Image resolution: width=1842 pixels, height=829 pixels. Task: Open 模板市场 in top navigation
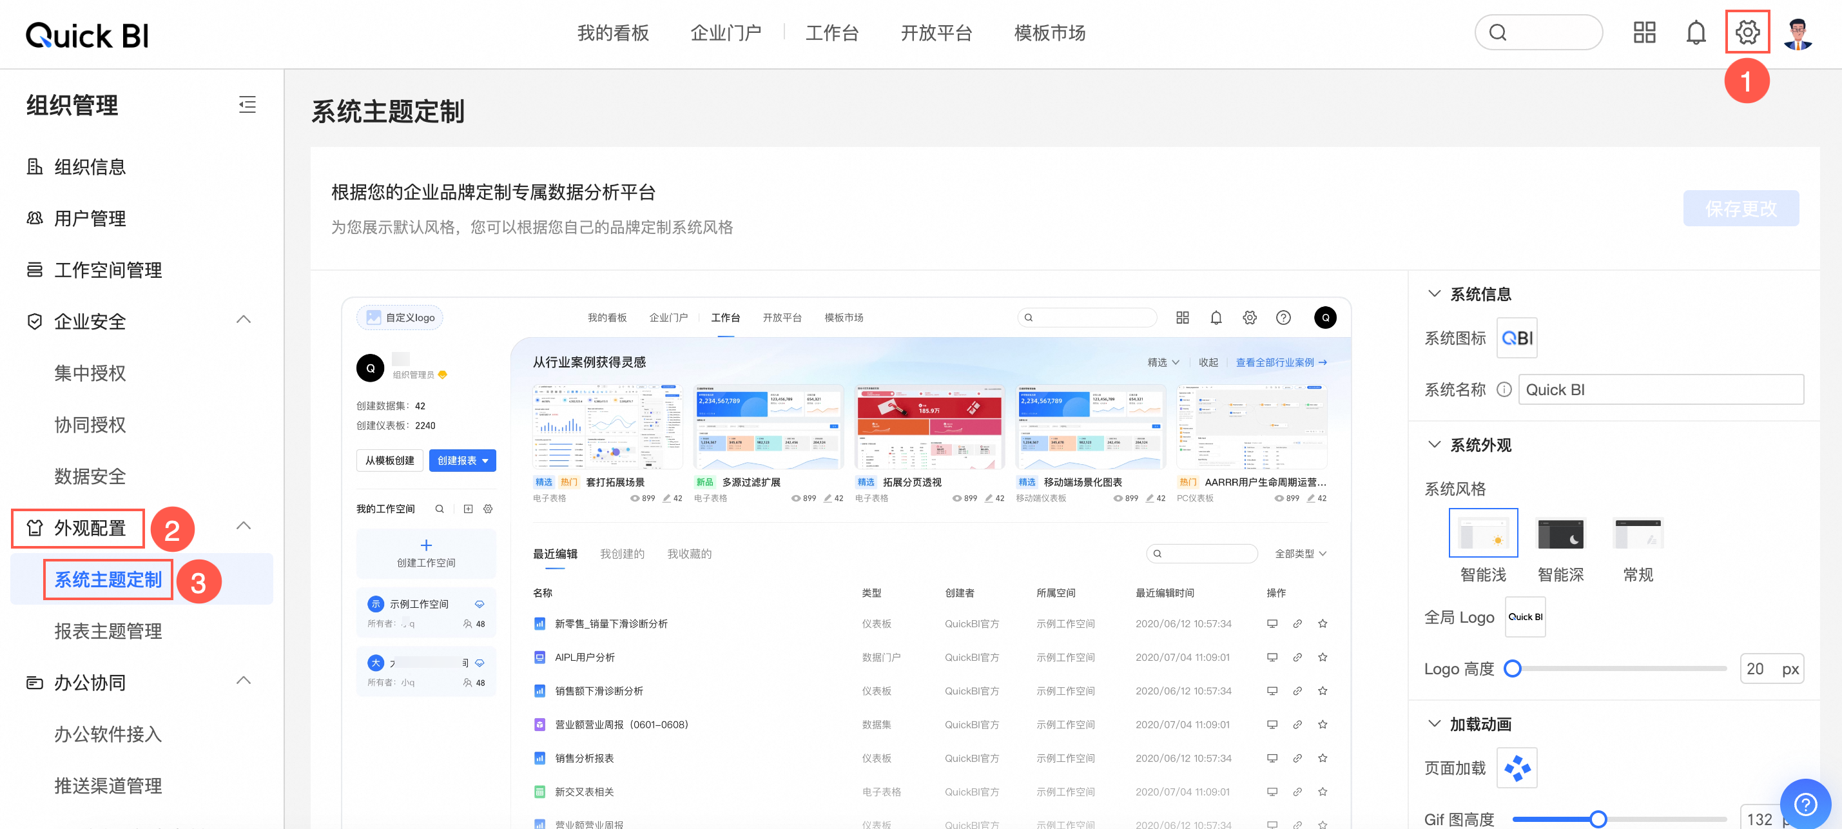point(1050,33)
